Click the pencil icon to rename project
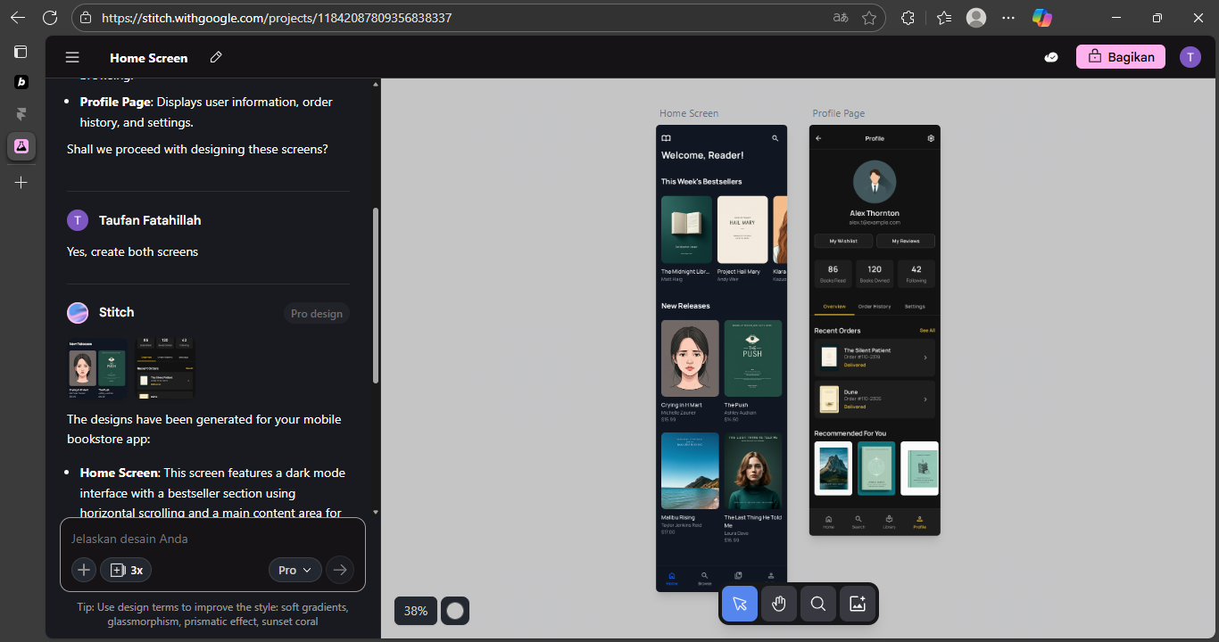Image resolution: width=1219 pixels, height=642 pixels. point(216,57)
